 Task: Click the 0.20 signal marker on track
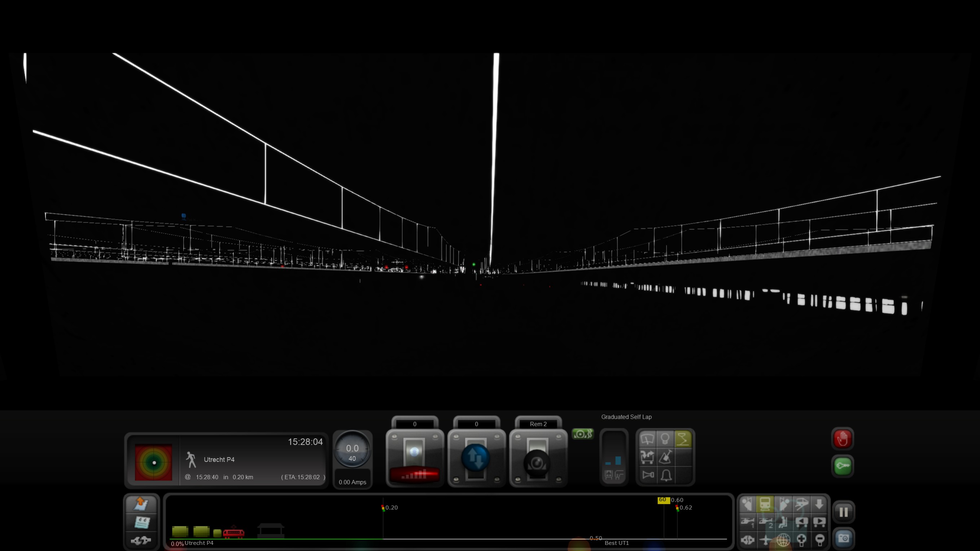tap(383, 508)
